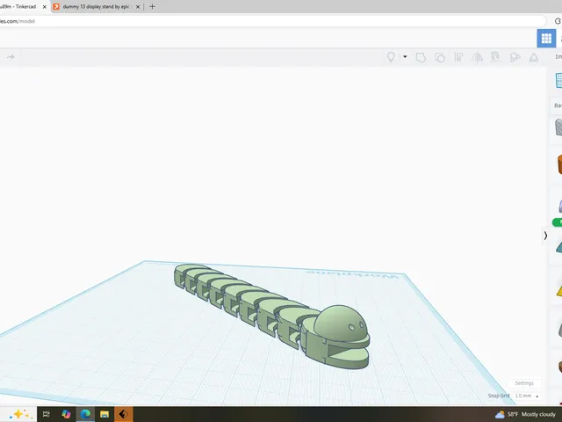
Task: Click the last triangular icon in the toolbar
Action: pyautogui.click(x=534, y=57)
